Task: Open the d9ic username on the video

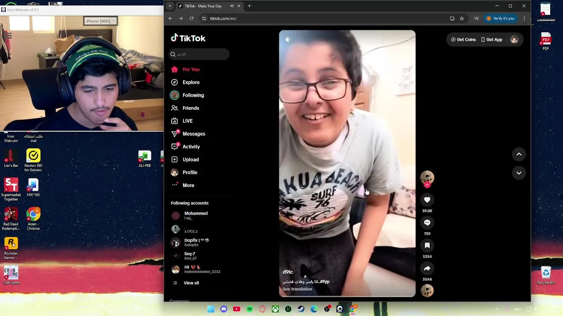Action: pos(288,272)
